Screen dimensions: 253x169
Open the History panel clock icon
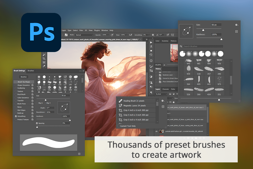tap(151, 55)
